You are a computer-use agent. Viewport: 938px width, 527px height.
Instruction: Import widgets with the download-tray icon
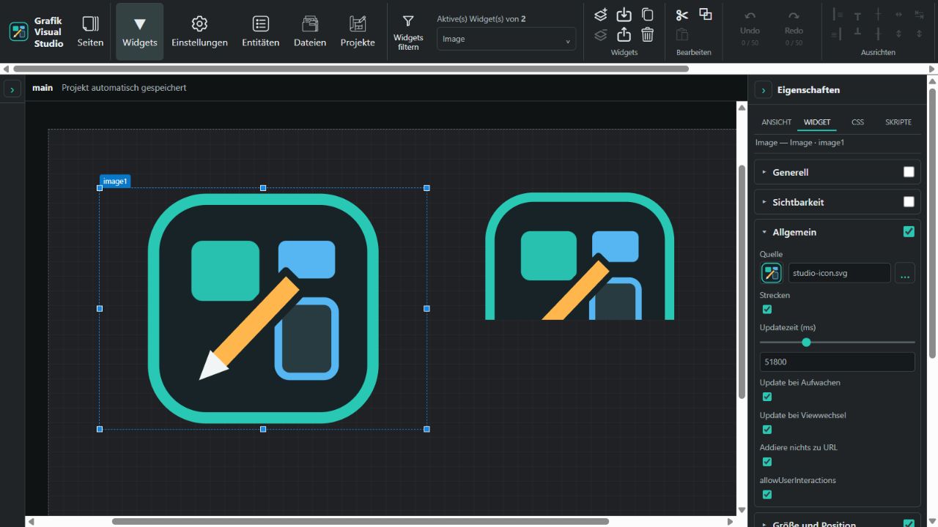coord(624,15)
